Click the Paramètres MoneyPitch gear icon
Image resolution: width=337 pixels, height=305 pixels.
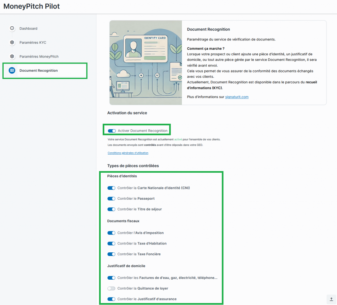pos(12,56)
